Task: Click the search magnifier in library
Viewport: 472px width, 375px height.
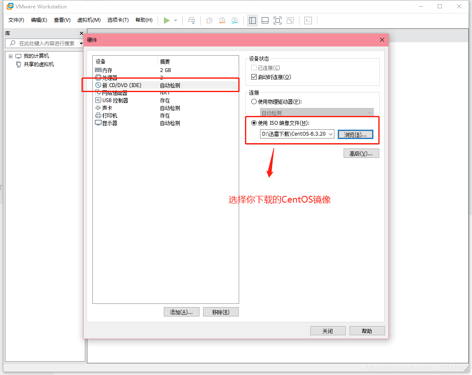Action: (13, 43)
